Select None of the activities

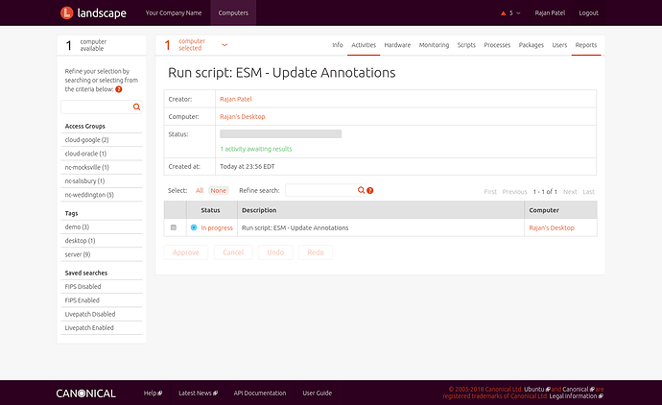tap(219, 190)
